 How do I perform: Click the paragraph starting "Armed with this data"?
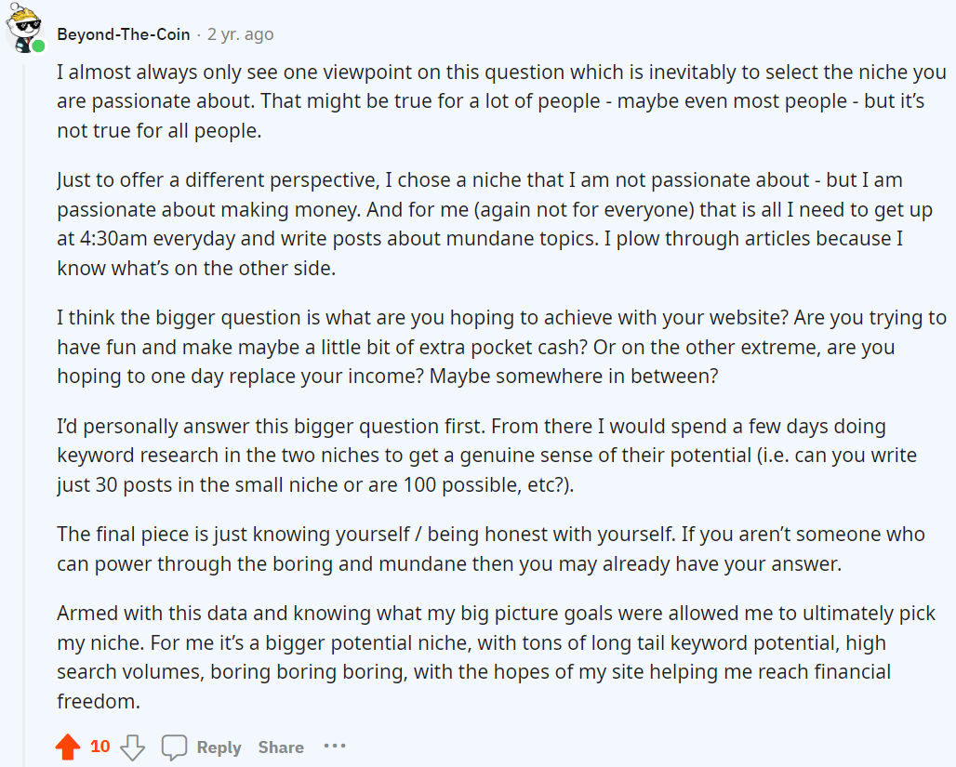pyautogui.click(x=496, y=657)
